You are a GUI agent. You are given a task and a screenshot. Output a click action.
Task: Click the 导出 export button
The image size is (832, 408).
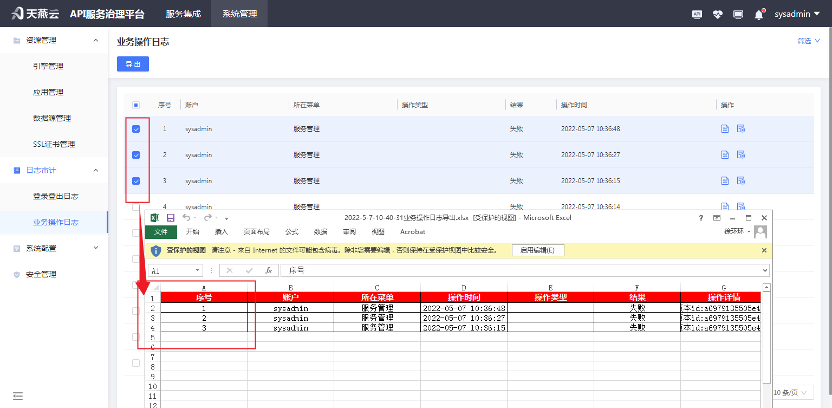click(x=133, y=64)
